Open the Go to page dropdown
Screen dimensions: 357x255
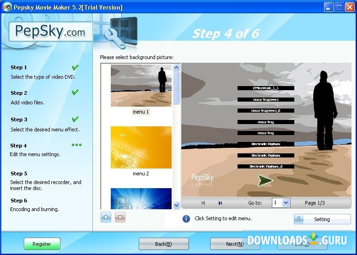click(x=286, y=203)
